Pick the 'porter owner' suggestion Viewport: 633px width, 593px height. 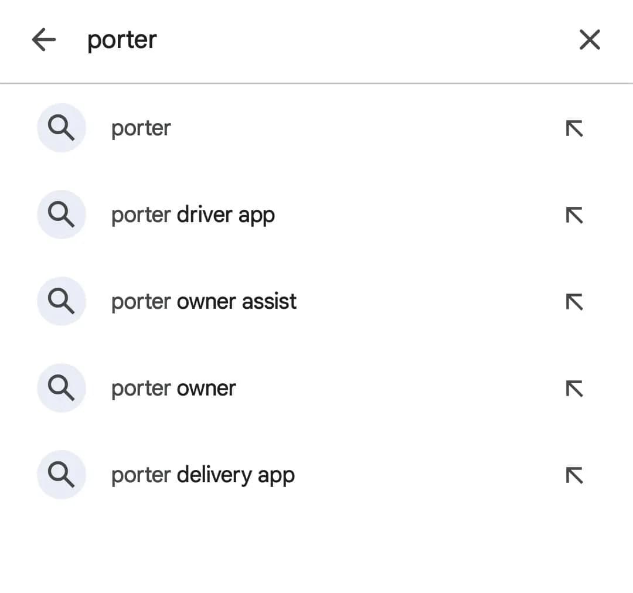pos(173,388)
